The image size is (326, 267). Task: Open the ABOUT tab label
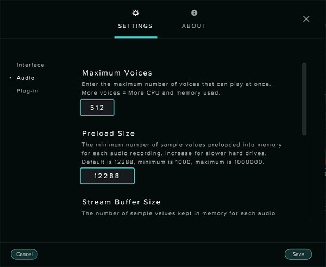(x=194, y=26)
